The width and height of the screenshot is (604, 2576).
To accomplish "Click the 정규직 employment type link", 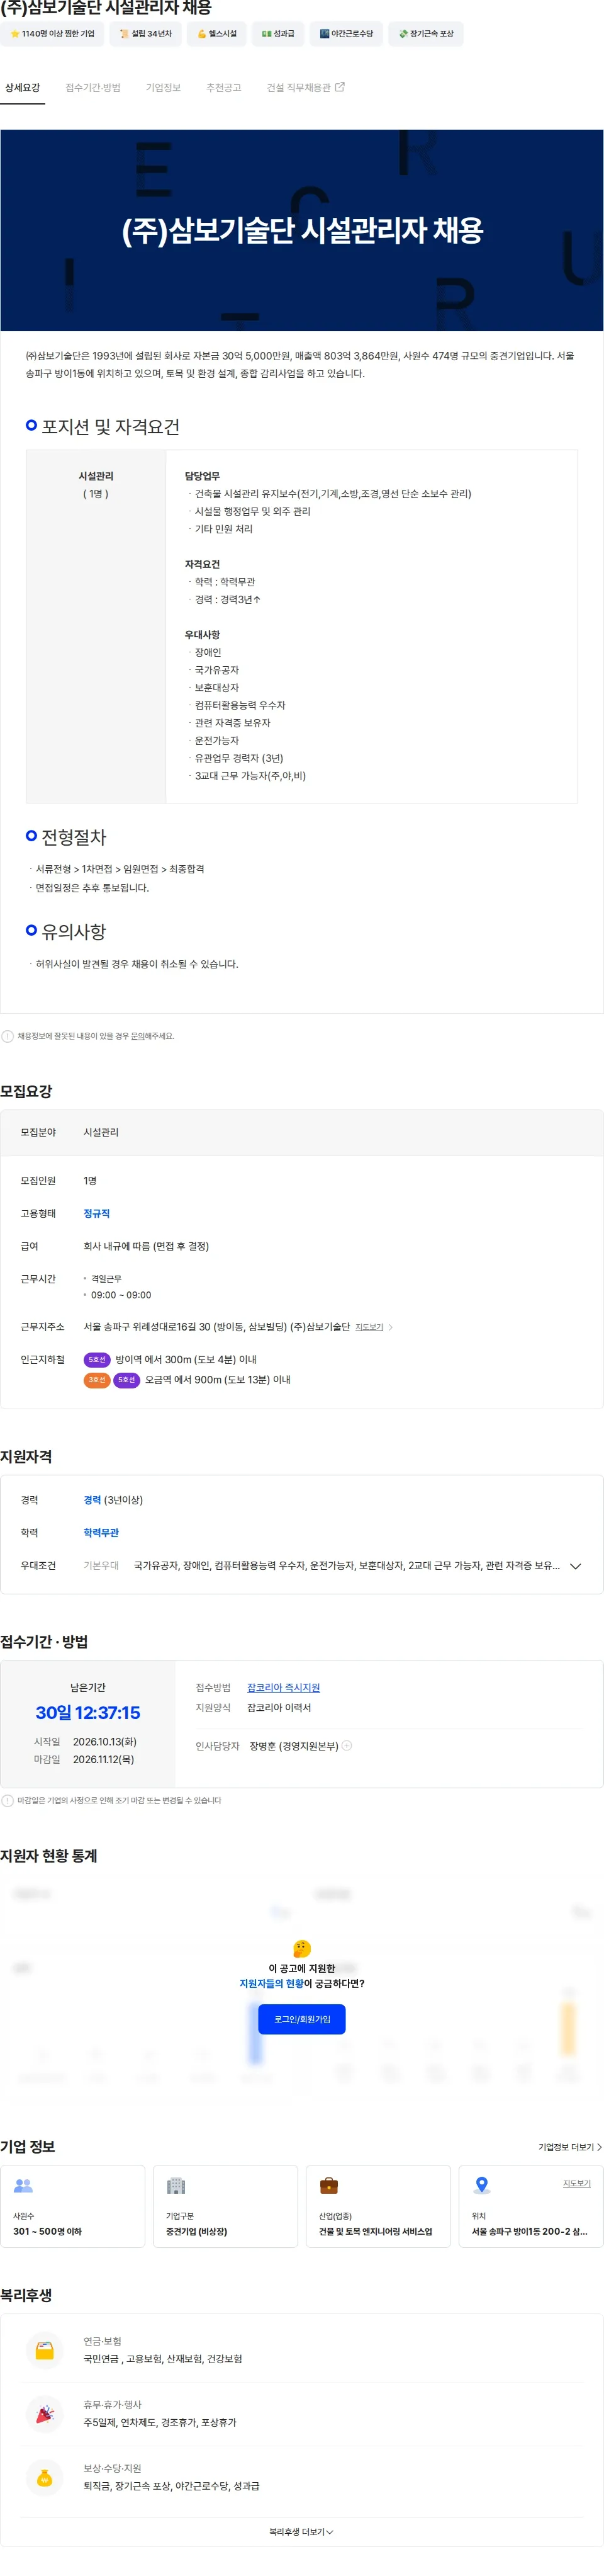I will [x=97, y=1214].
